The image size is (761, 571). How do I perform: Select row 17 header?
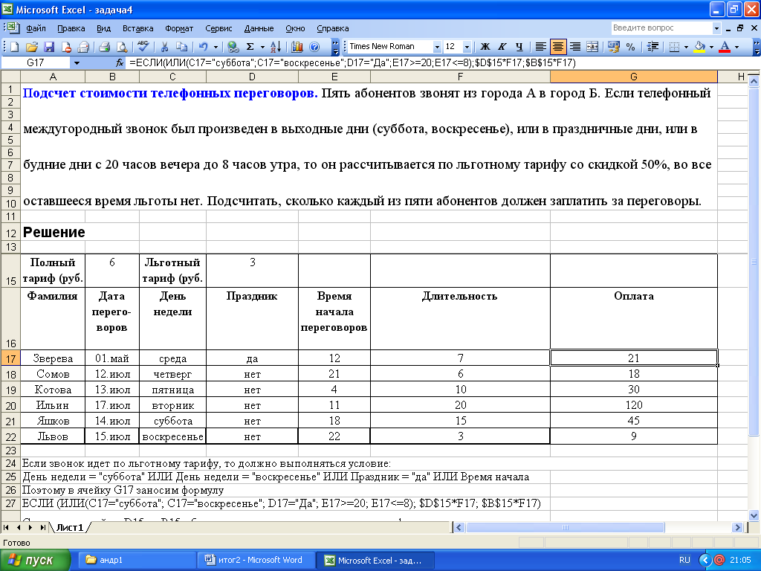(10, 358)
